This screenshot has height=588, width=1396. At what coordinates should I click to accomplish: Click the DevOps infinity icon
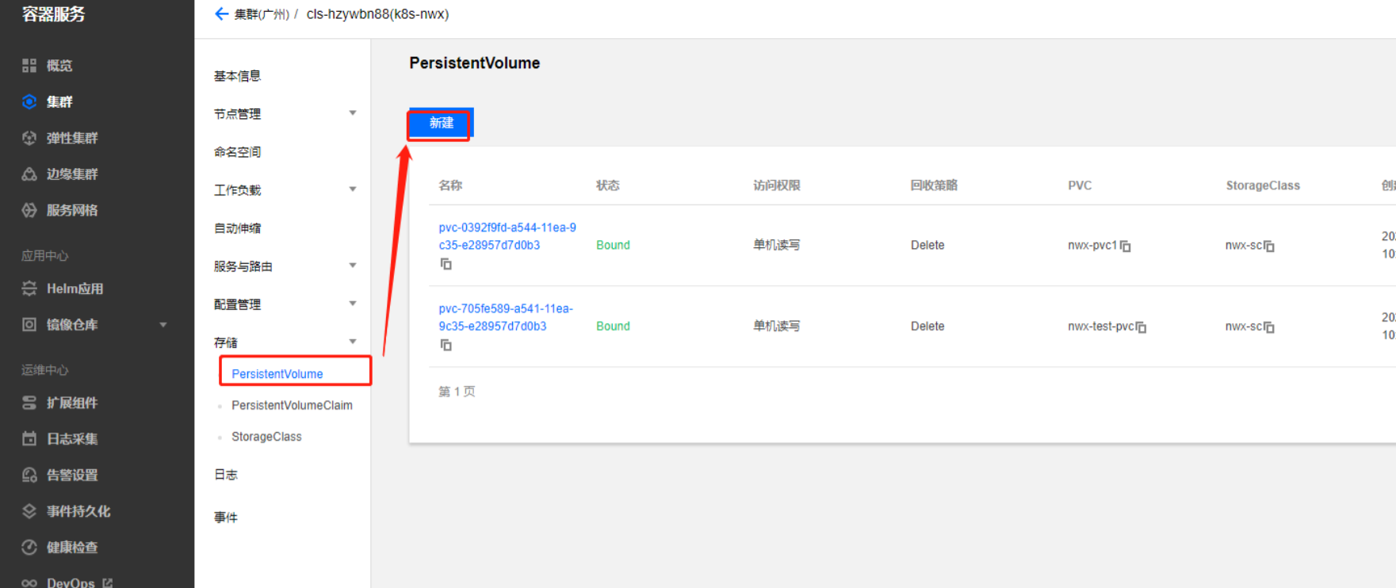[x=29, y=582]
